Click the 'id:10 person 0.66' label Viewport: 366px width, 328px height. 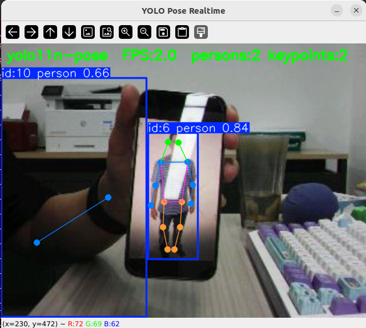(x=55, y=73)
